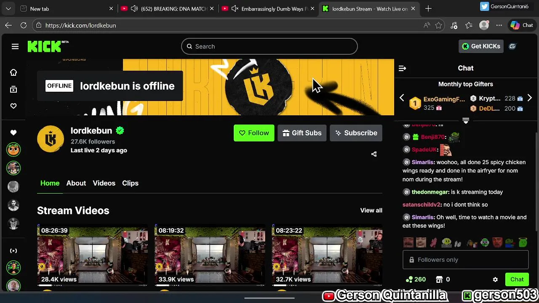Click the Followers only chat input
Screen dimensions: 539x303
point(466,260)
